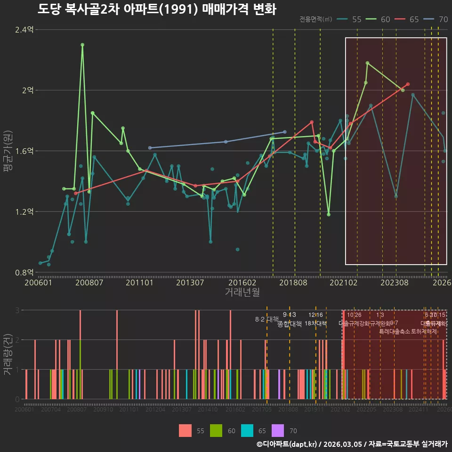Click the 60 green legend swatch
Screen dimensions: 452x452
tap(216, 431)
